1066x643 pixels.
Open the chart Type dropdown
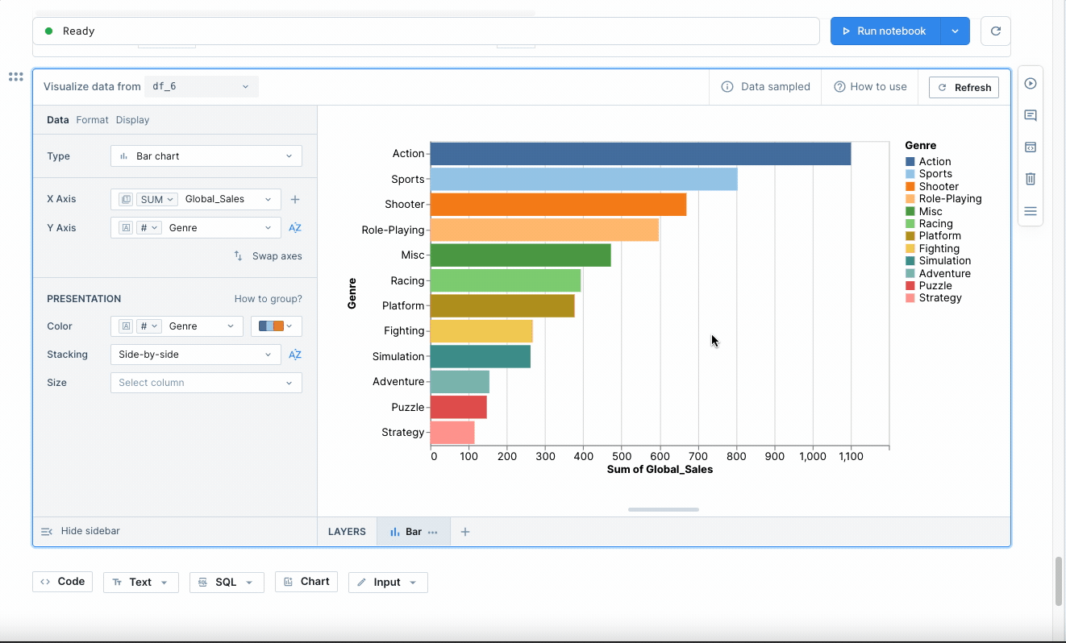(206, 156)
